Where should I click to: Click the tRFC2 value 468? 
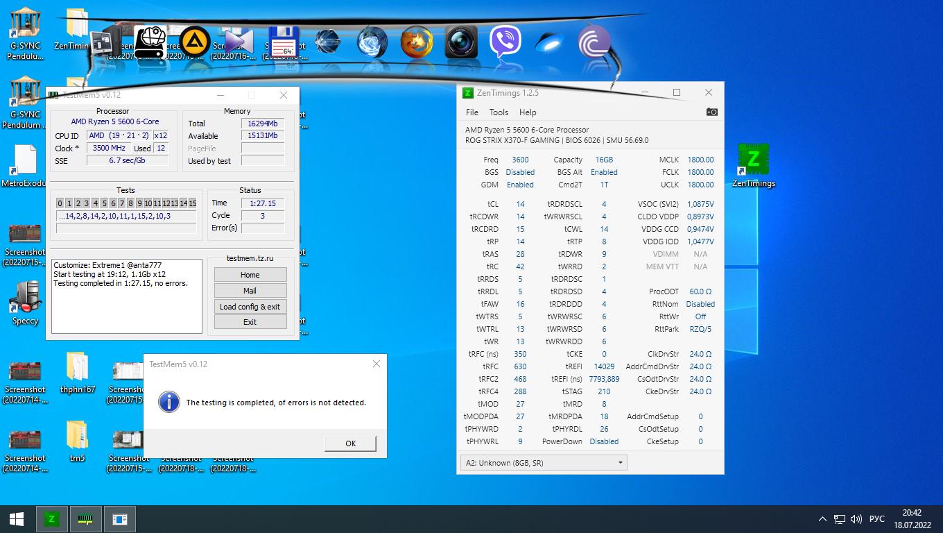point(520,379)
